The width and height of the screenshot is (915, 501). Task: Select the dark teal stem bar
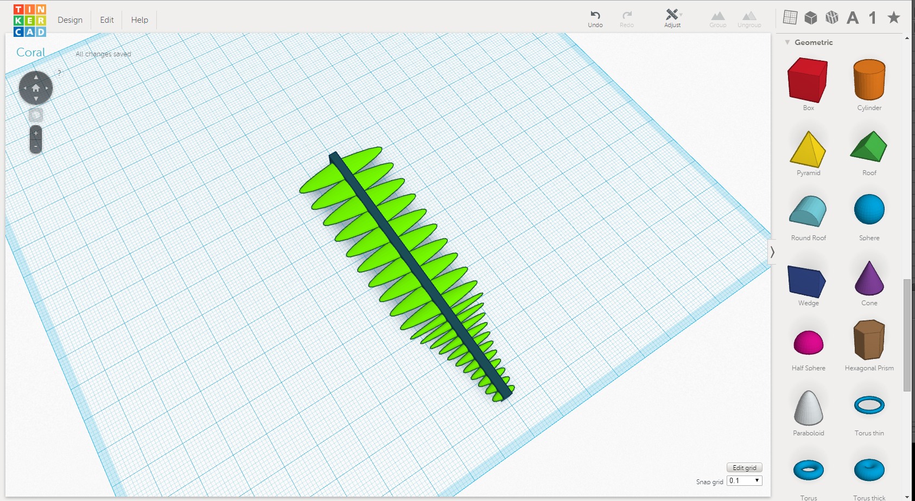(x=421, y=276)
